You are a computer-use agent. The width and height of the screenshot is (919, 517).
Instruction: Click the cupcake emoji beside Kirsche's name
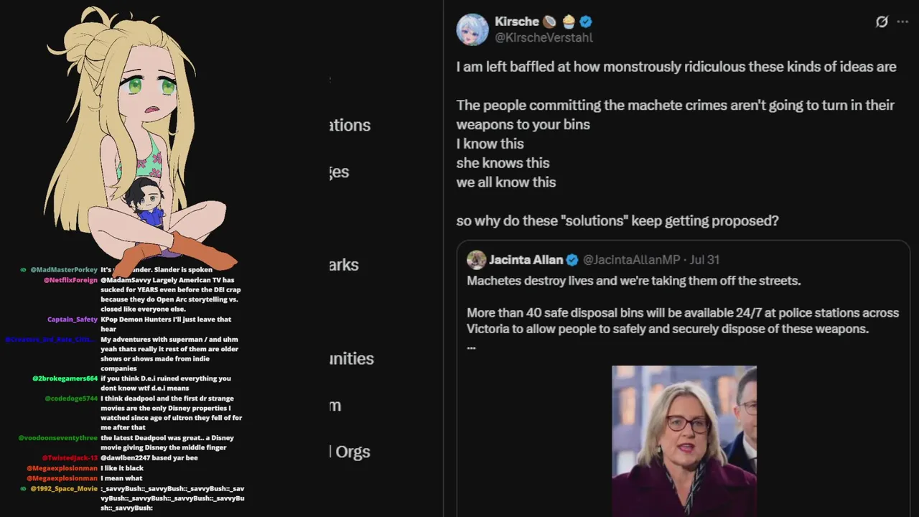(x=569, y=22)
